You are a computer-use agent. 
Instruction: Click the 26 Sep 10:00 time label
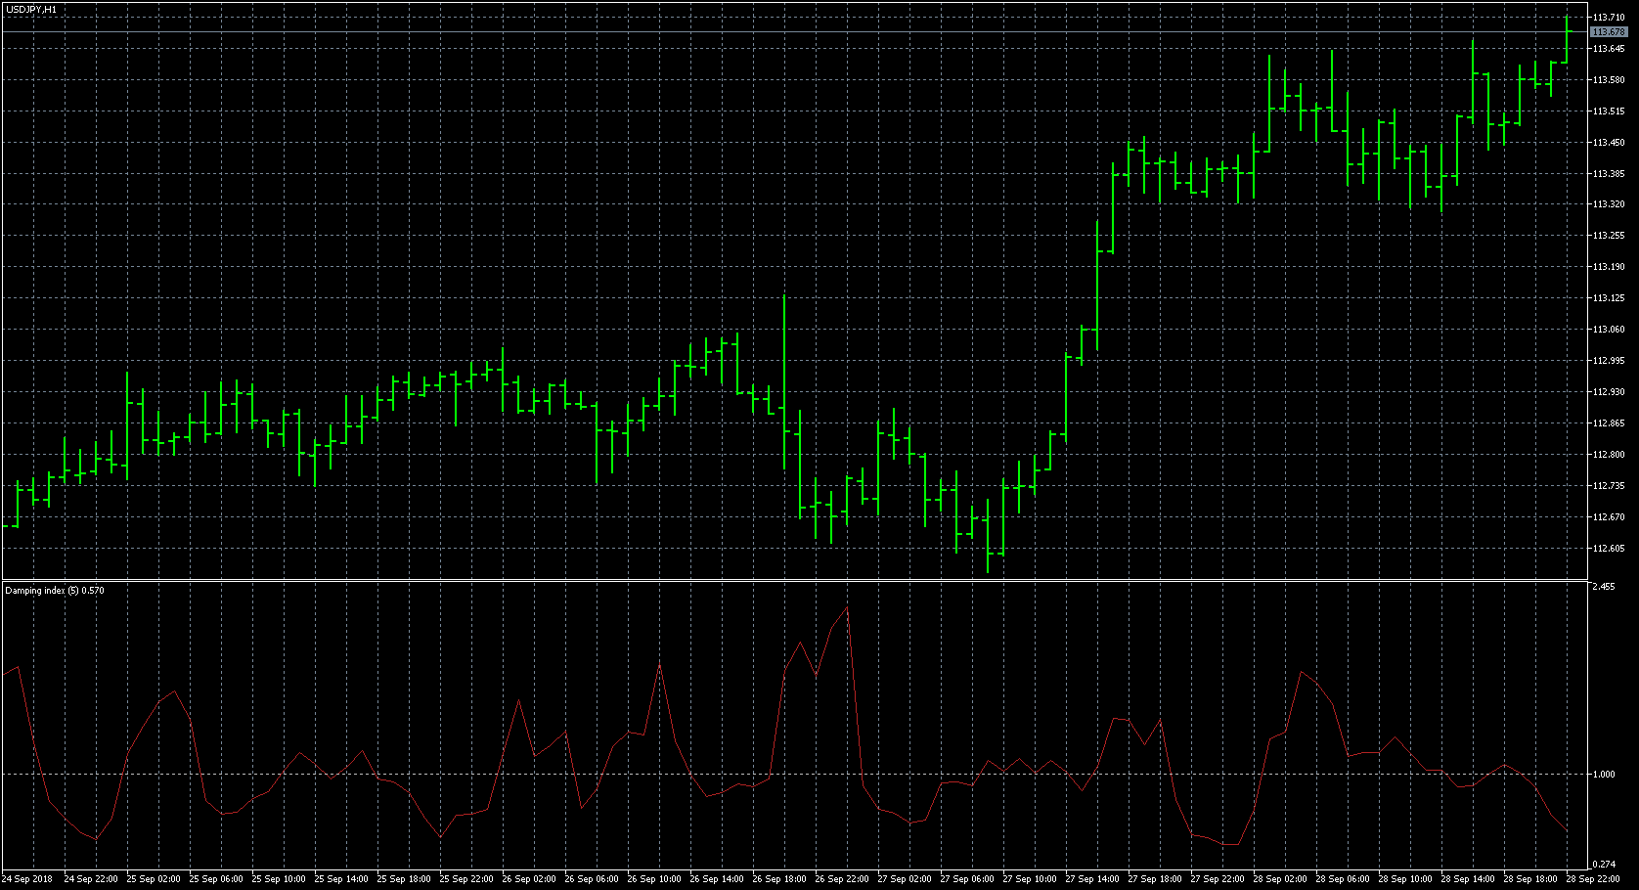654,878
